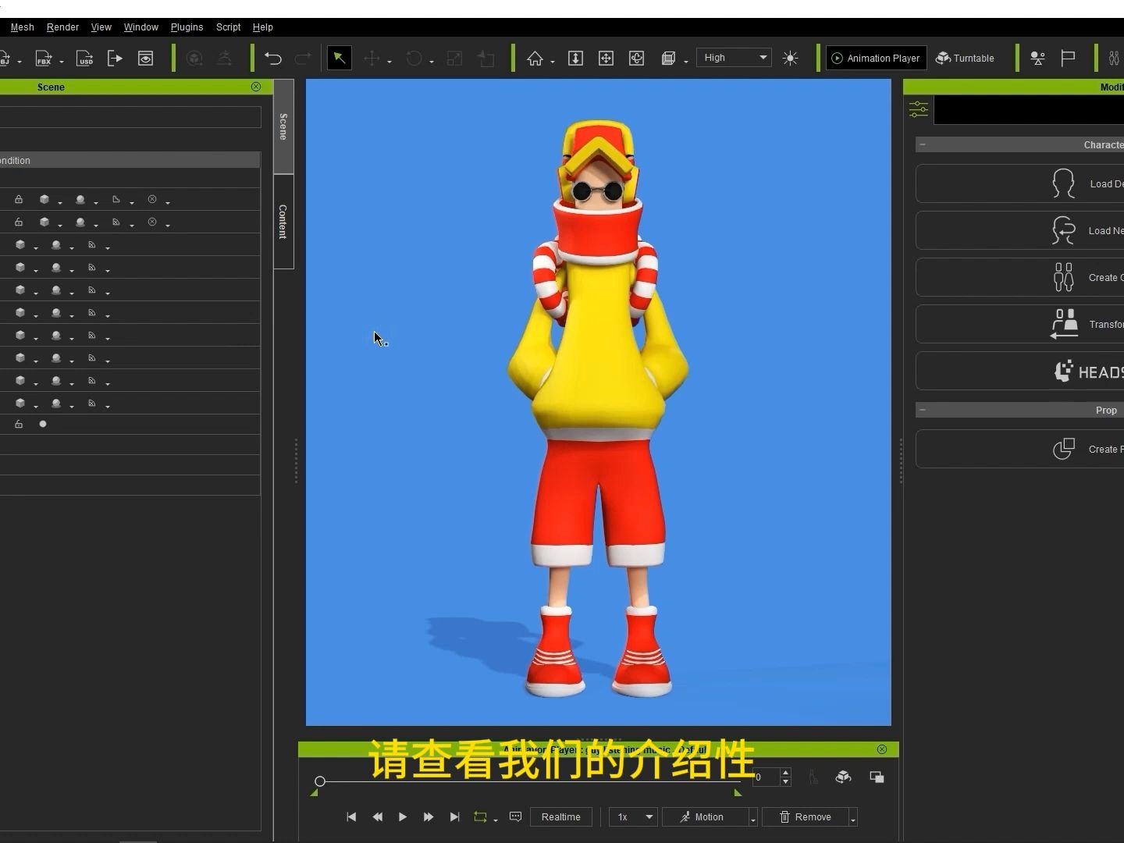Viewport: 1124px width, 843px height.
Task: Click the FBX export icon
Action: (44, 59)
